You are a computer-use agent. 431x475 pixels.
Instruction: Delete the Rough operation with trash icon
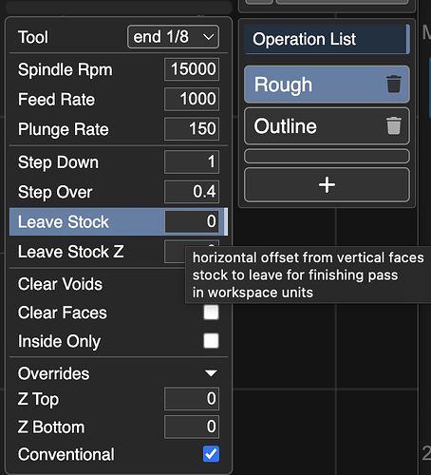pyautogui.click(x=394, y=85)
